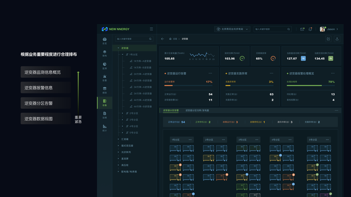The image size is (351, 197).
Task: Expand the 汇流箱 tree category
Action: (x=118, y=139)
